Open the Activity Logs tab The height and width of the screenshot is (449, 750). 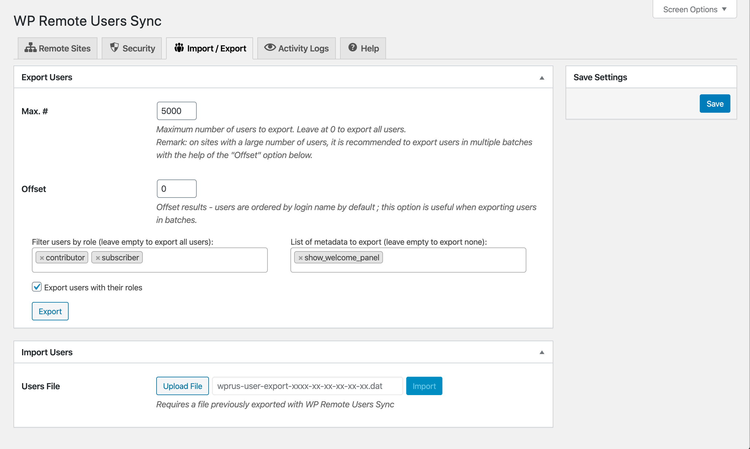coord(297,48)
